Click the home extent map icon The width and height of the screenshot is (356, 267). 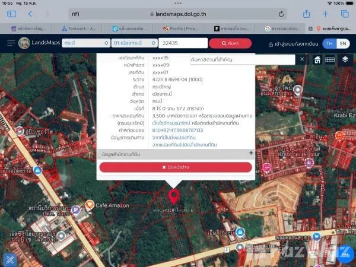[317, 59]
